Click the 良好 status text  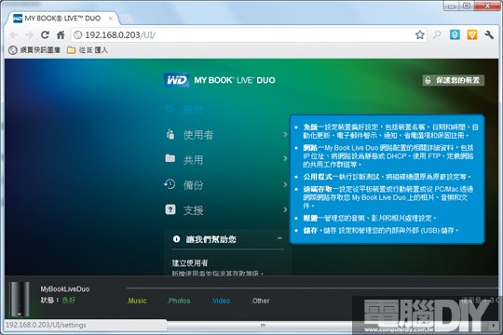pos(69,300)
